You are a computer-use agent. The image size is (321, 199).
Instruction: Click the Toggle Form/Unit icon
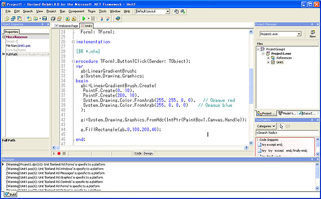tap(20, 18)
